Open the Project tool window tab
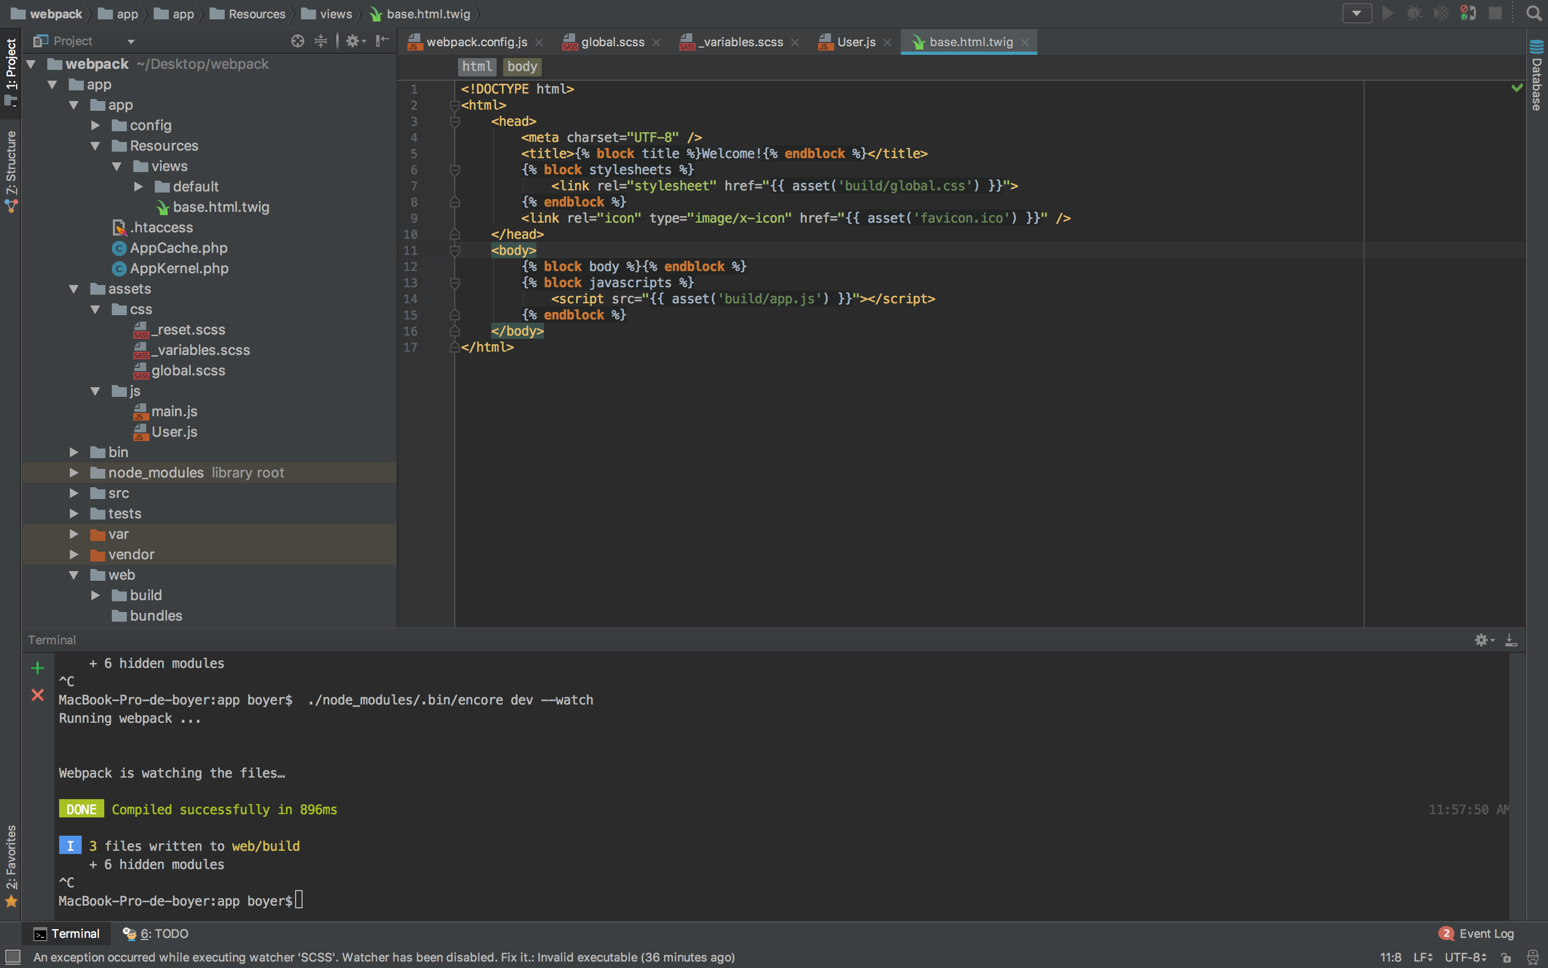This screenshot has height=968, width=1548. 11,73
